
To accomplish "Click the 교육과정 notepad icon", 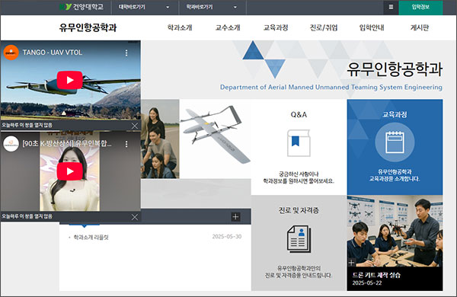I will coord(395,142).
